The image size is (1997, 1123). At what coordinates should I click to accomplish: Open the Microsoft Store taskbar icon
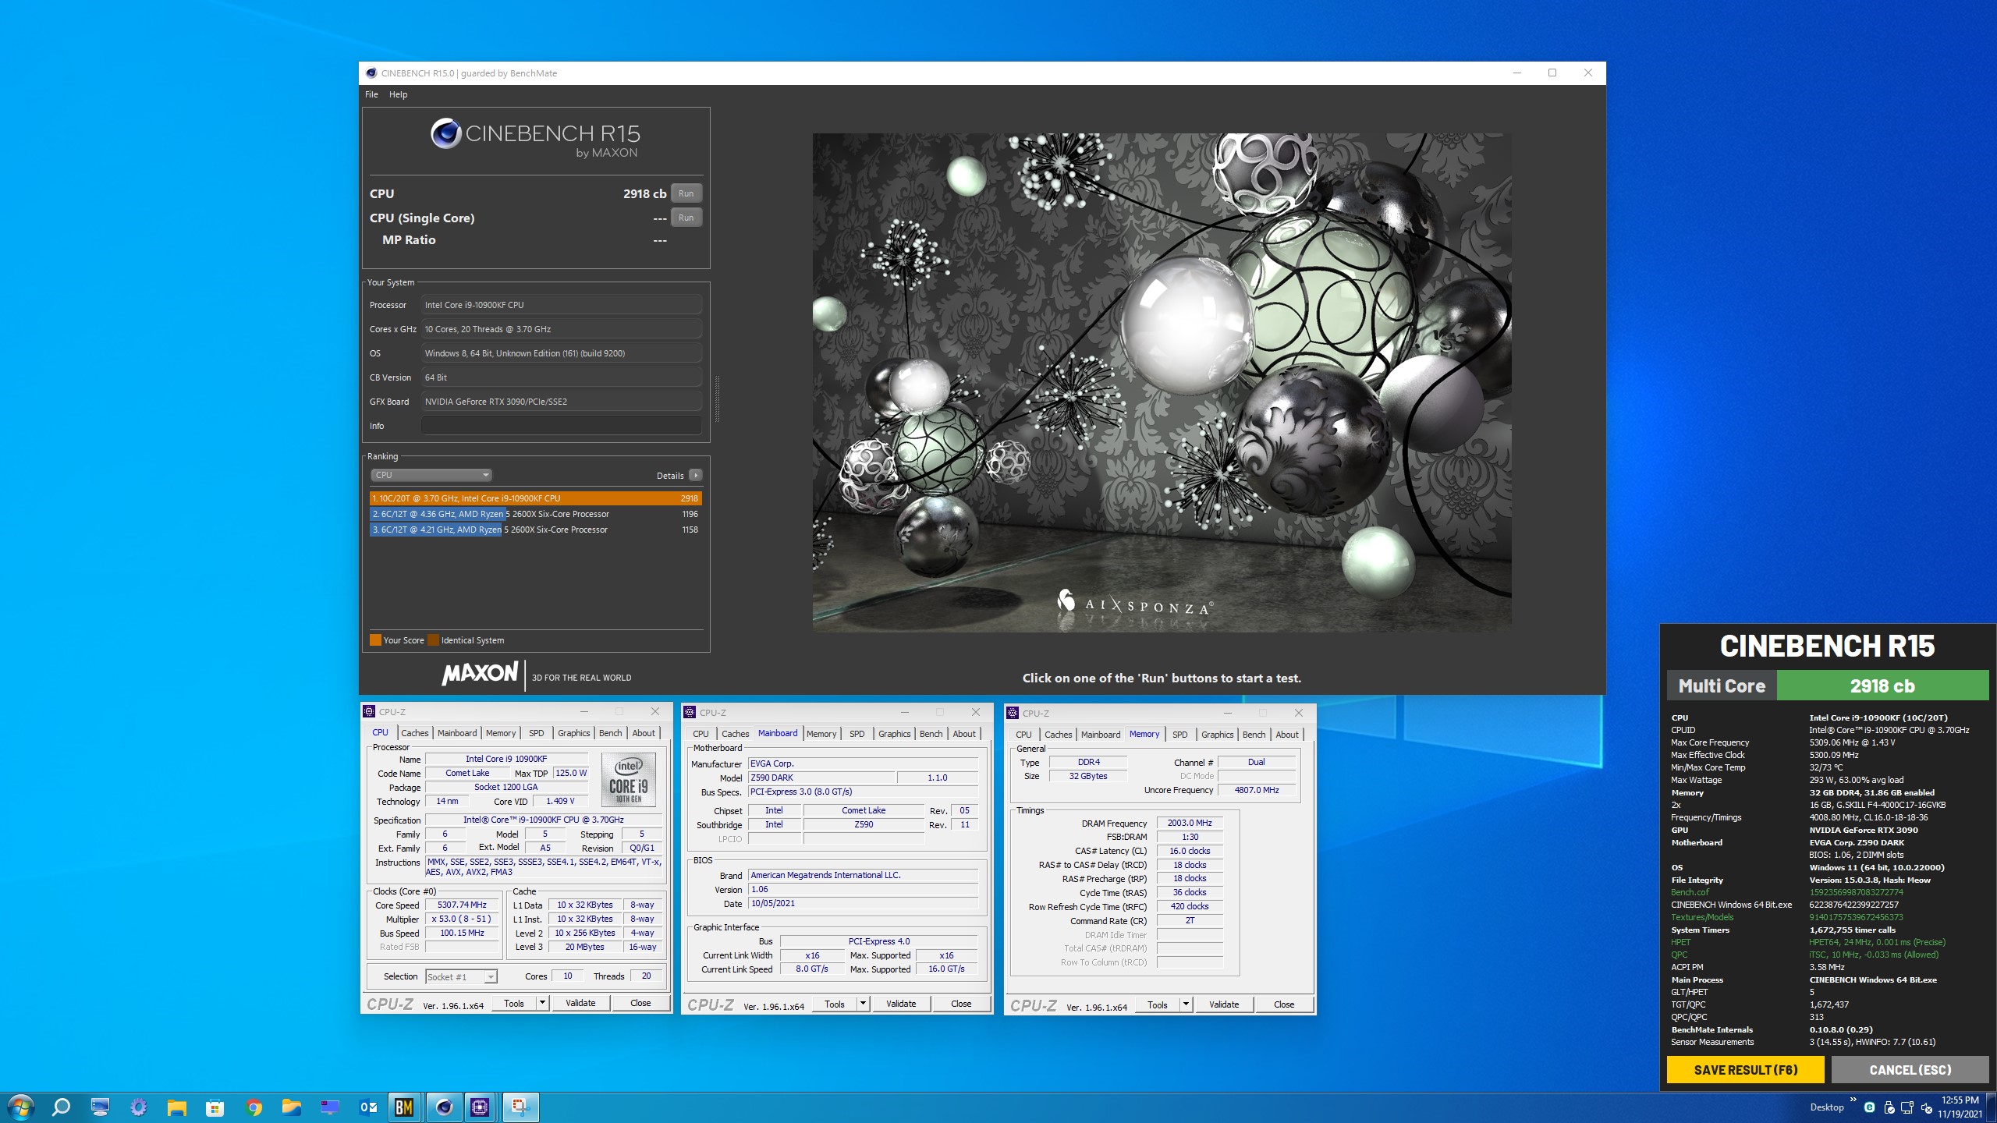tap(215, 1107)
